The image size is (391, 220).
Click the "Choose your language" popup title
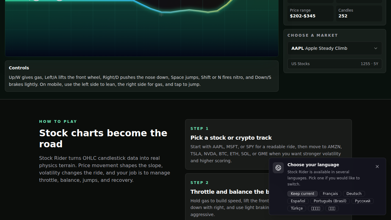click(x=313, y=165)
